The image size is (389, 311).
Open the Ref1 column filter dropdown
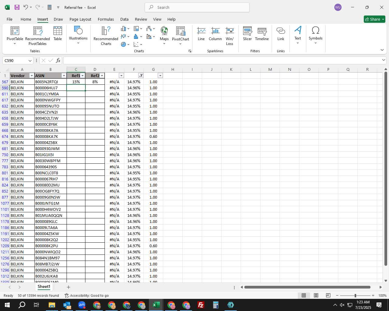83,76
